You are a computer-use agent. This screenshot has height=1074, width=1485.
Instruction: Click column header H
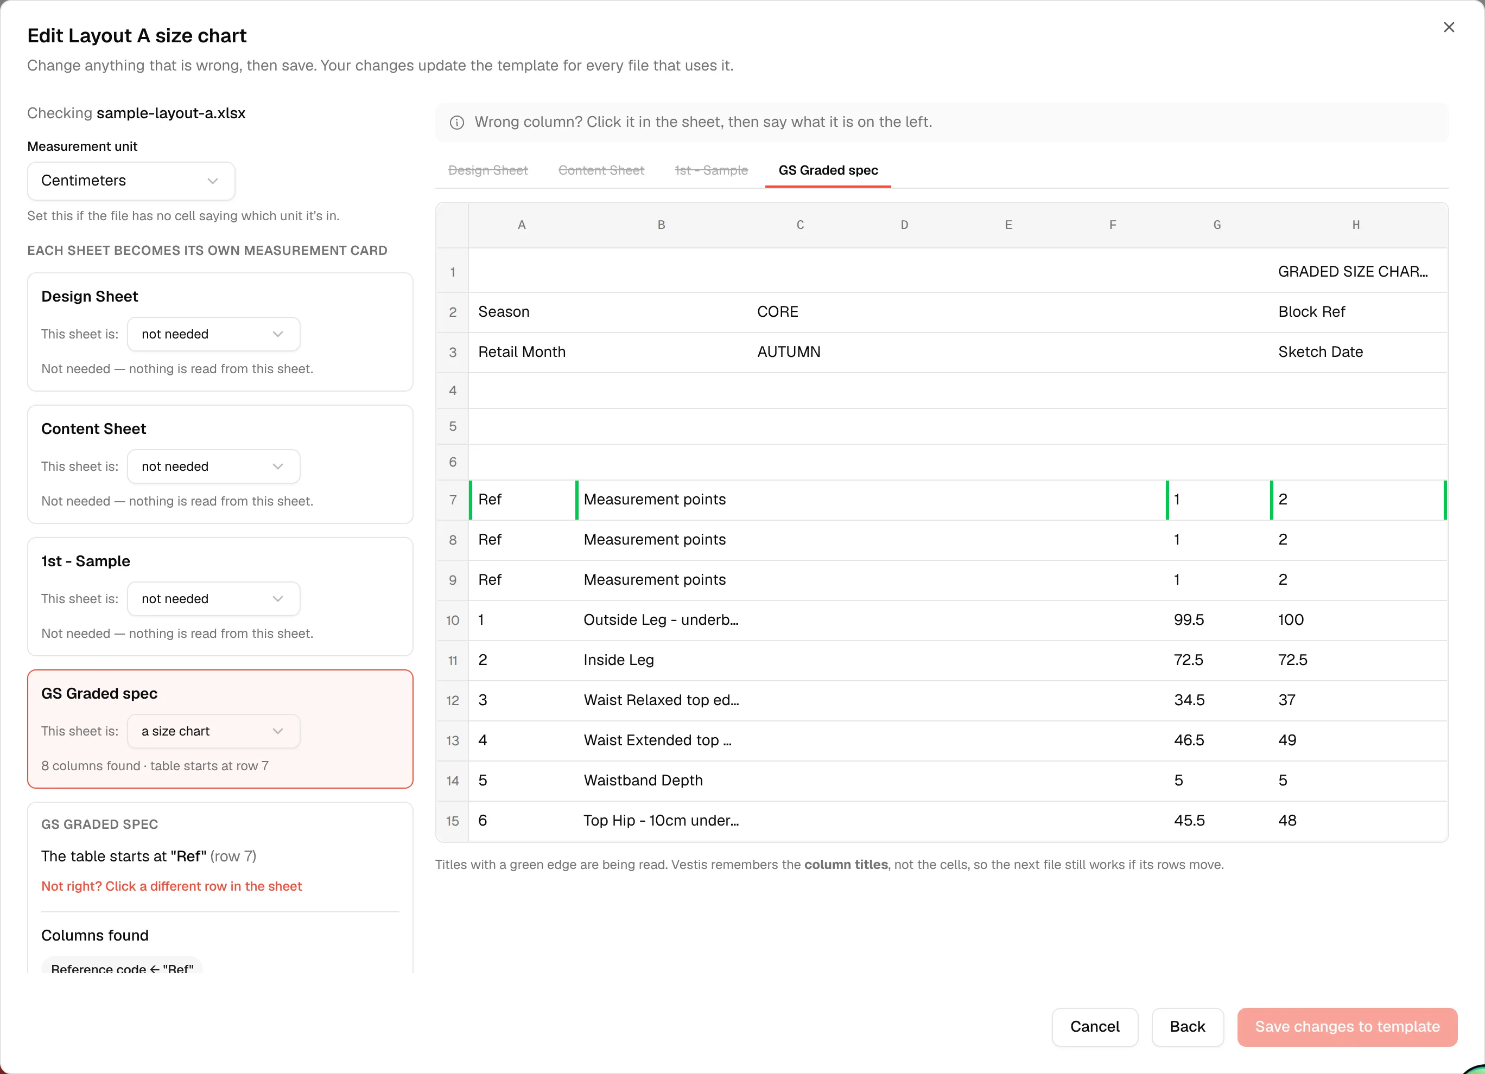coord(1356,225)
